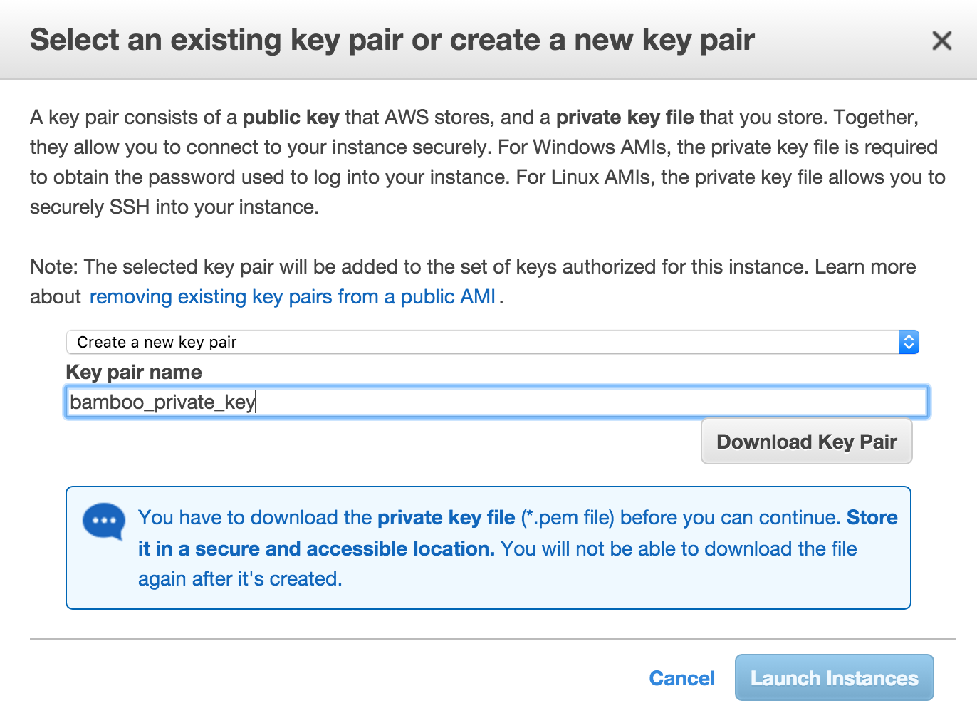977x718 pixels.
Task: Click the Download Key Pair button
Action: (806, 442)
